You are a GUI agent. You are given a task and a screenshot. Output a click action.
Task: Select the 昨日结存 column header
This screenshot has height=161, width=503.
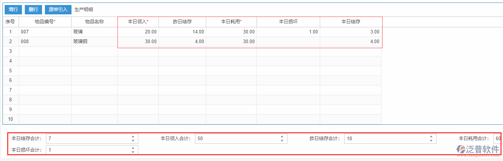[x=182, y=22]
